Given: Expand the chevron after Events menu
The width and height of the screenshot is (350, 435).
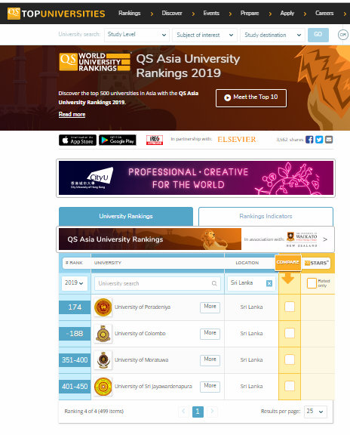Looking at the screenshot, I should (x=230, y=14).
